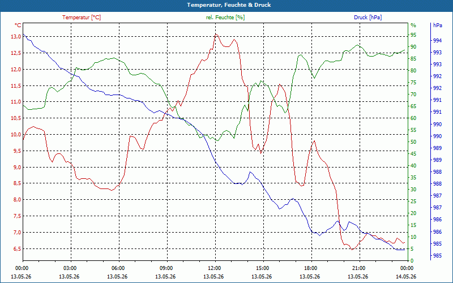Click the 9,0 temperature axis value
The image size is (453, 283).
(17, 168)
